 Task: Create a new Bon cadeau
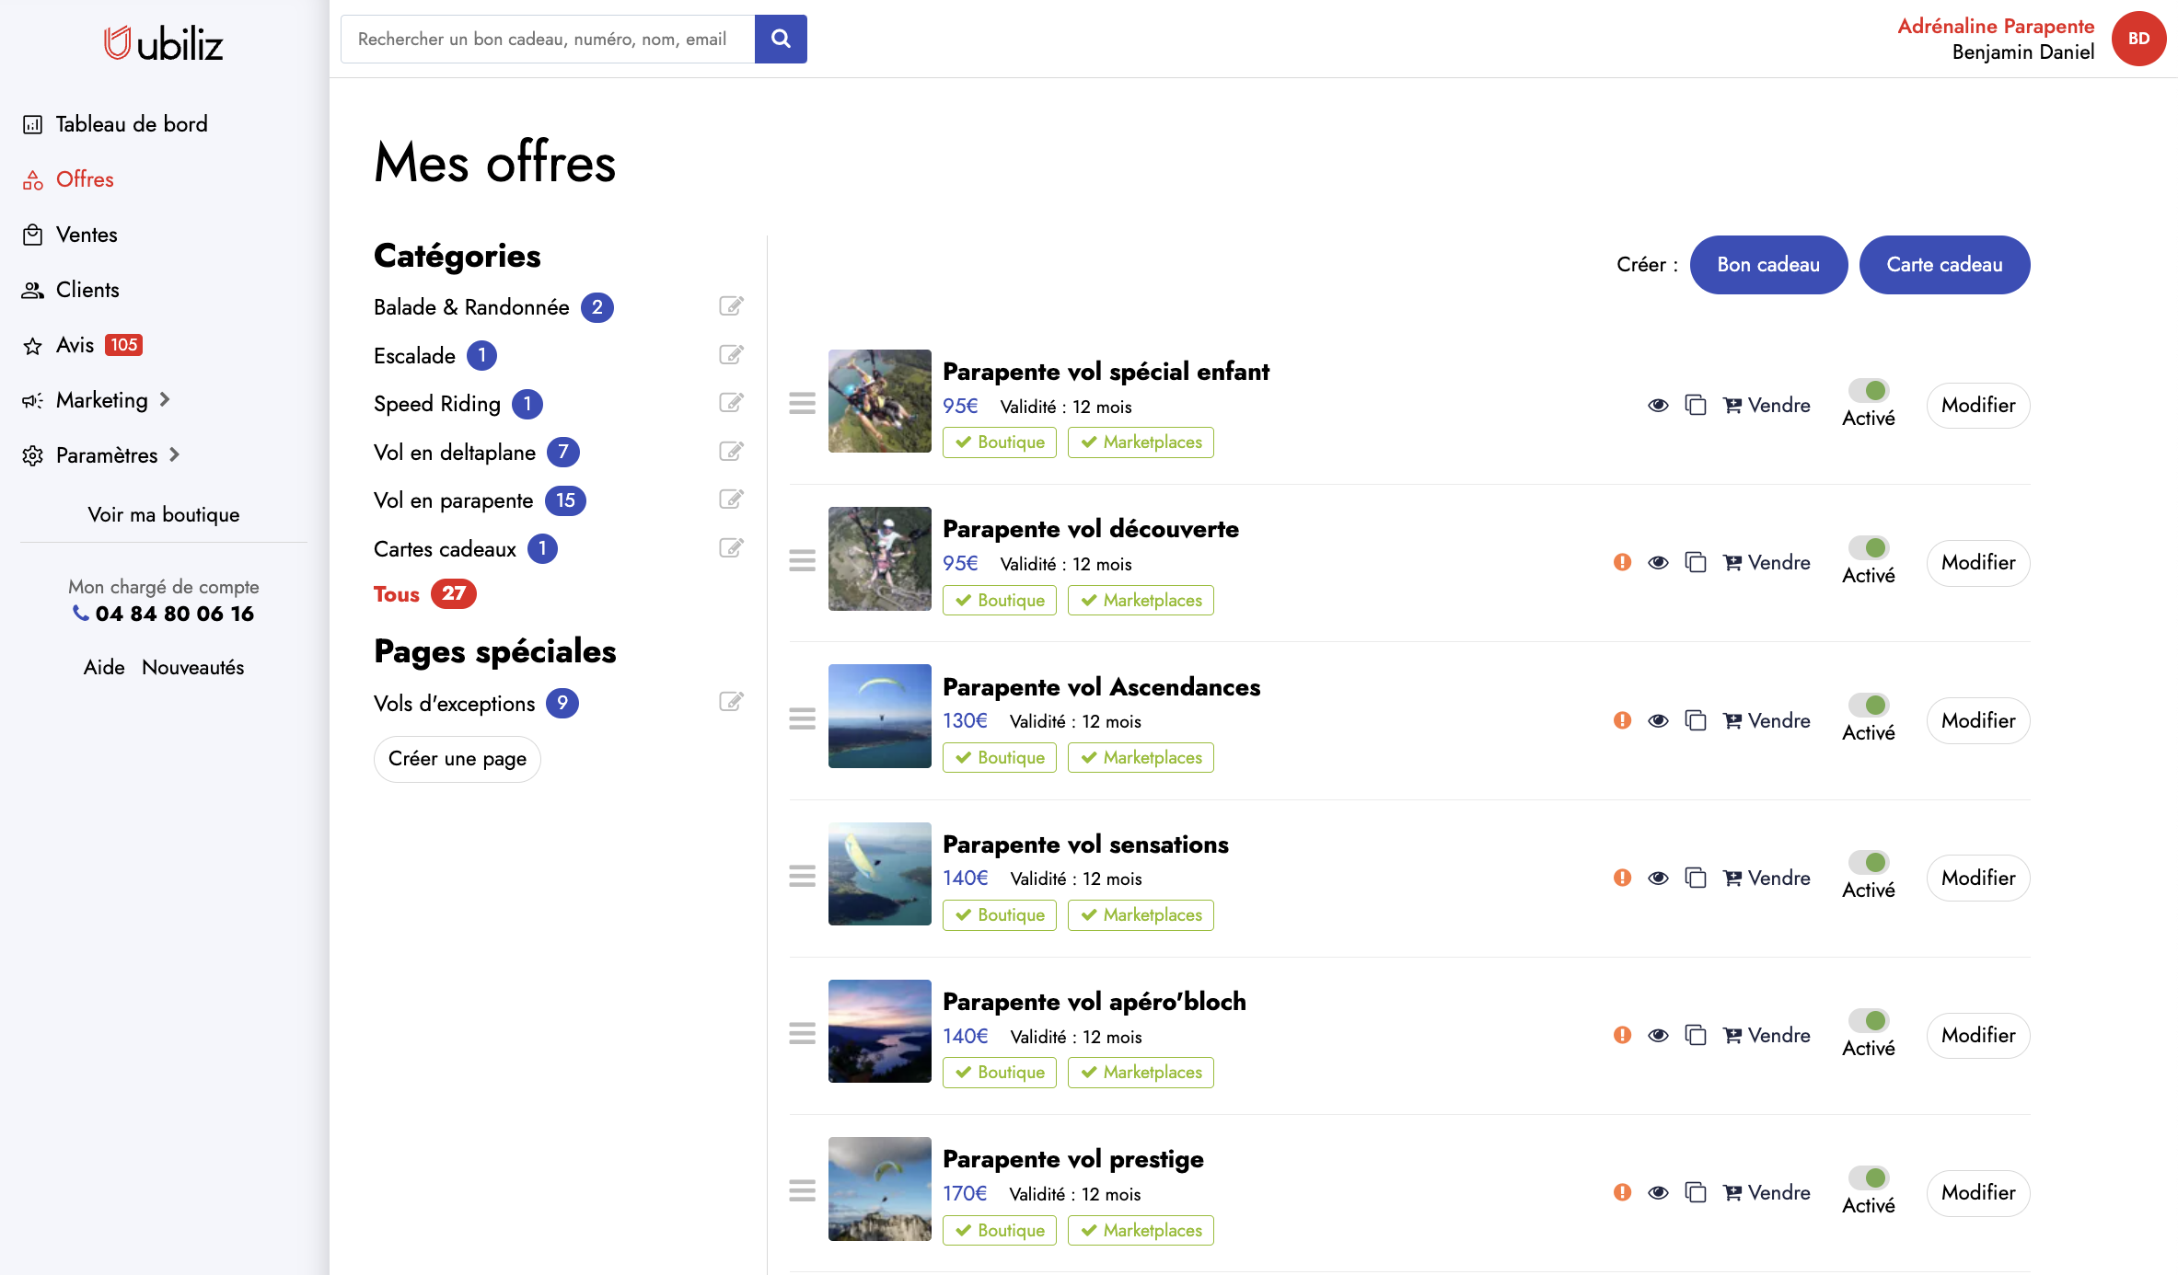[1767, 265]
